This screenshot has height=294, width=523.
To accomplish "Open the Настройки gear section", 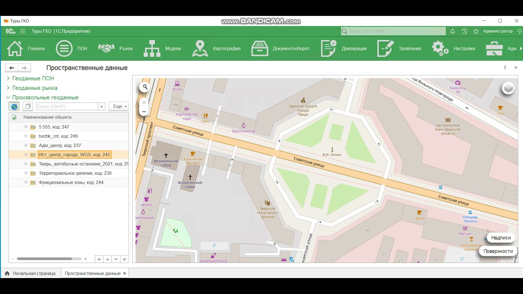I will [x=454, y=49].
